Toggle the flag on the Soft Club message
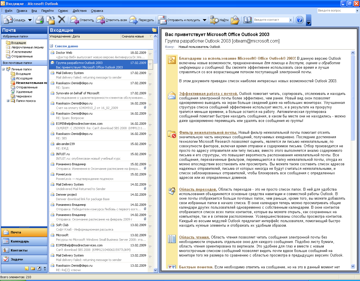360x281 pixels. point(150,226)
